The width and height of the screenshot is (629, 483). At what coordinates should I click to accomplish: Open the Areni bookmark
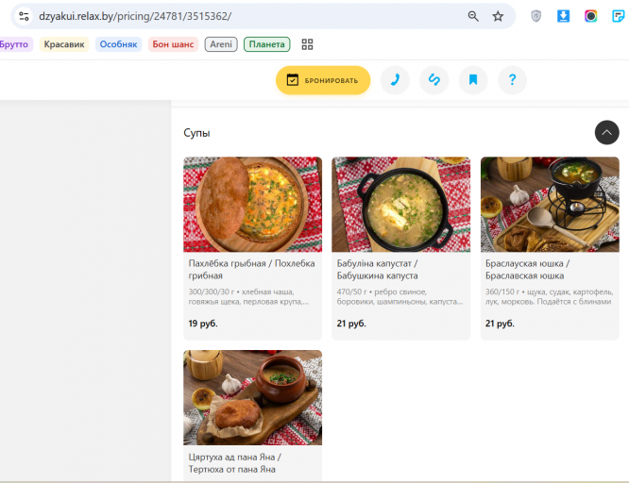tap(221, 44)
